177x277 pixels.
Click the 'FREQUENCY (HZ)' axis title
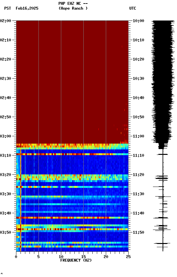click(76, 260)
